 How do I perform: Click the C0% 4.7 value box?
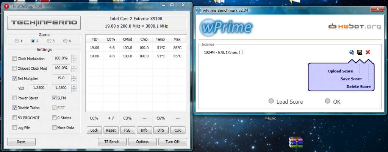111,118
